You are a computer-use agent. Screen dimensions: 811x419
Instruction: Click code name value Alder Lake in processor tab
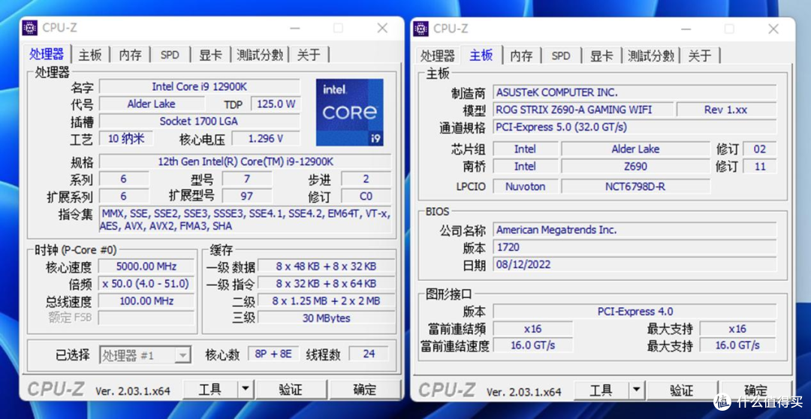coord(152,104)
